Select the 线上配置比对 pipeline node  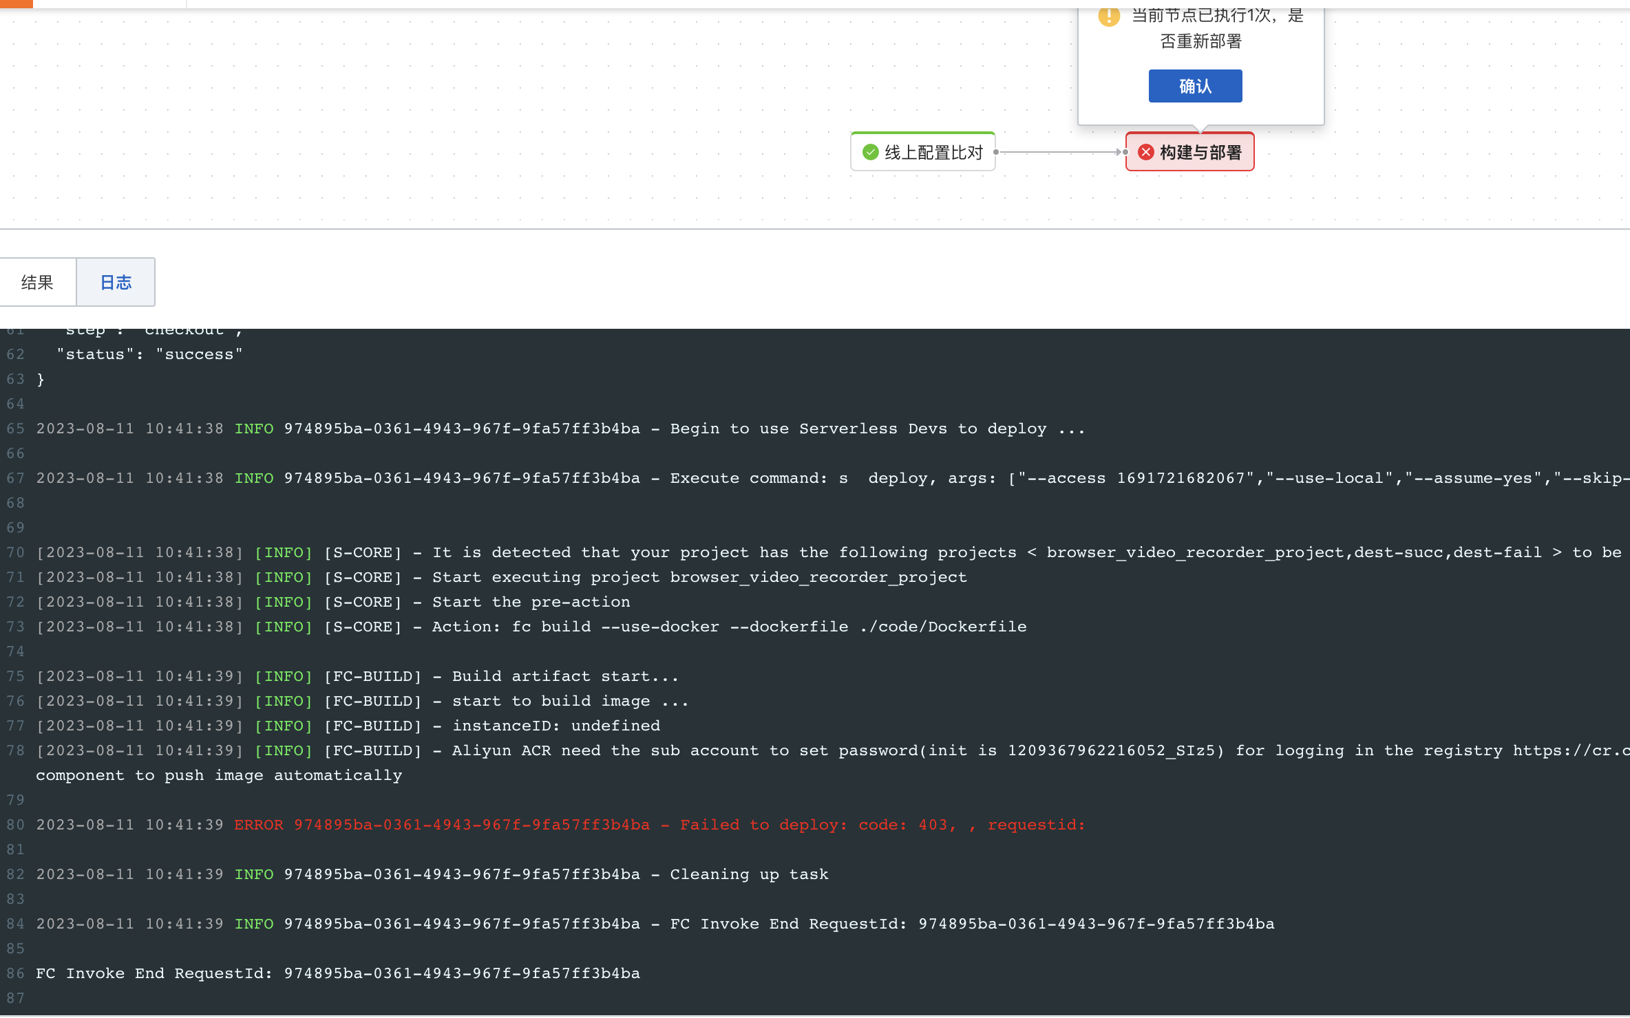pyautogui.click(x=923, y=152)
